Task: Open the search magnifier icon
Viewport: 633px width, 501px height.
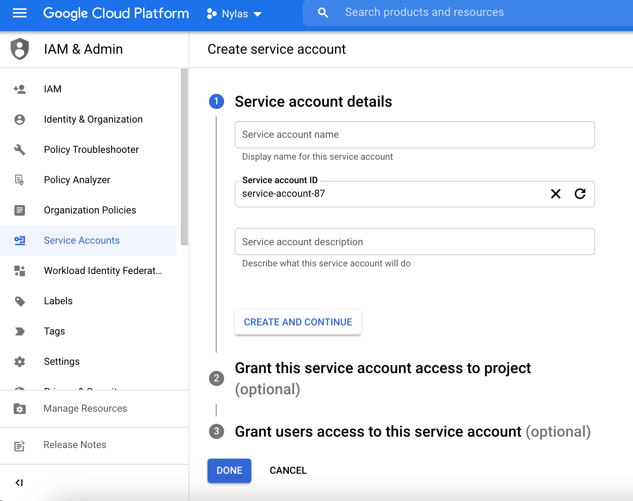Action: coord(323,12)
